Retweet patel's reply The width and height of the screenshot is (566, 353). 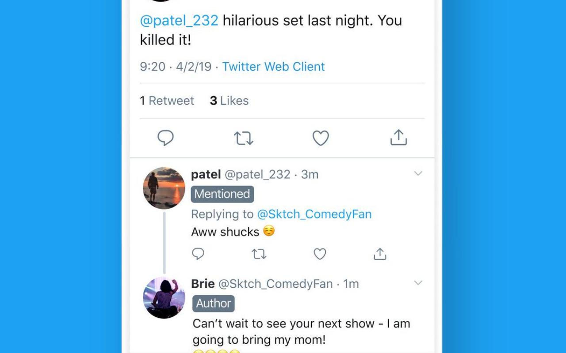(259, 254)
